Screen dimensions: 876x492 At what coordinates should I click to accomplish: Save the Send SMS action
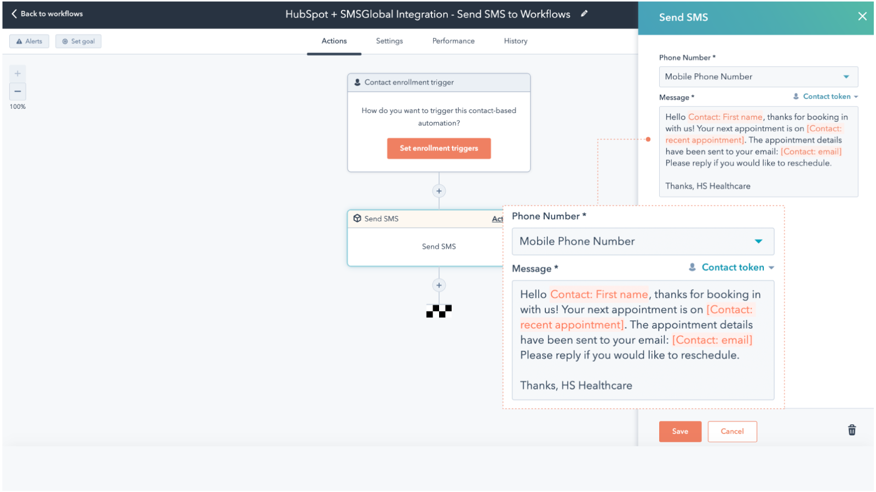[680, 431]
